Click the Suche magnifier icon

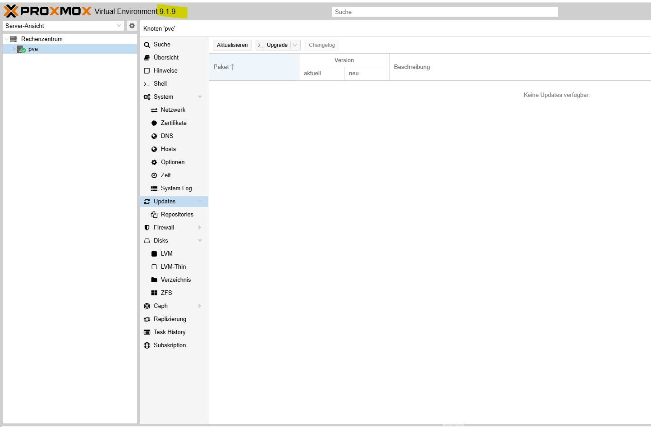point(147,45)
